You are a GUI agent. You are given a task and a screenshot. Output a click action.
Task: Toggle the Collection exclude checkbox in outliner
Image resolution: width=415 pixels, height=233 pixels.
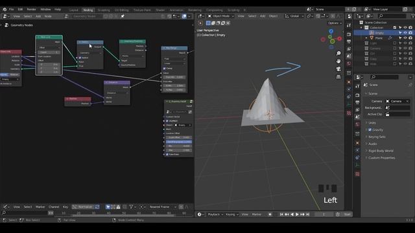tap(395, 27)
